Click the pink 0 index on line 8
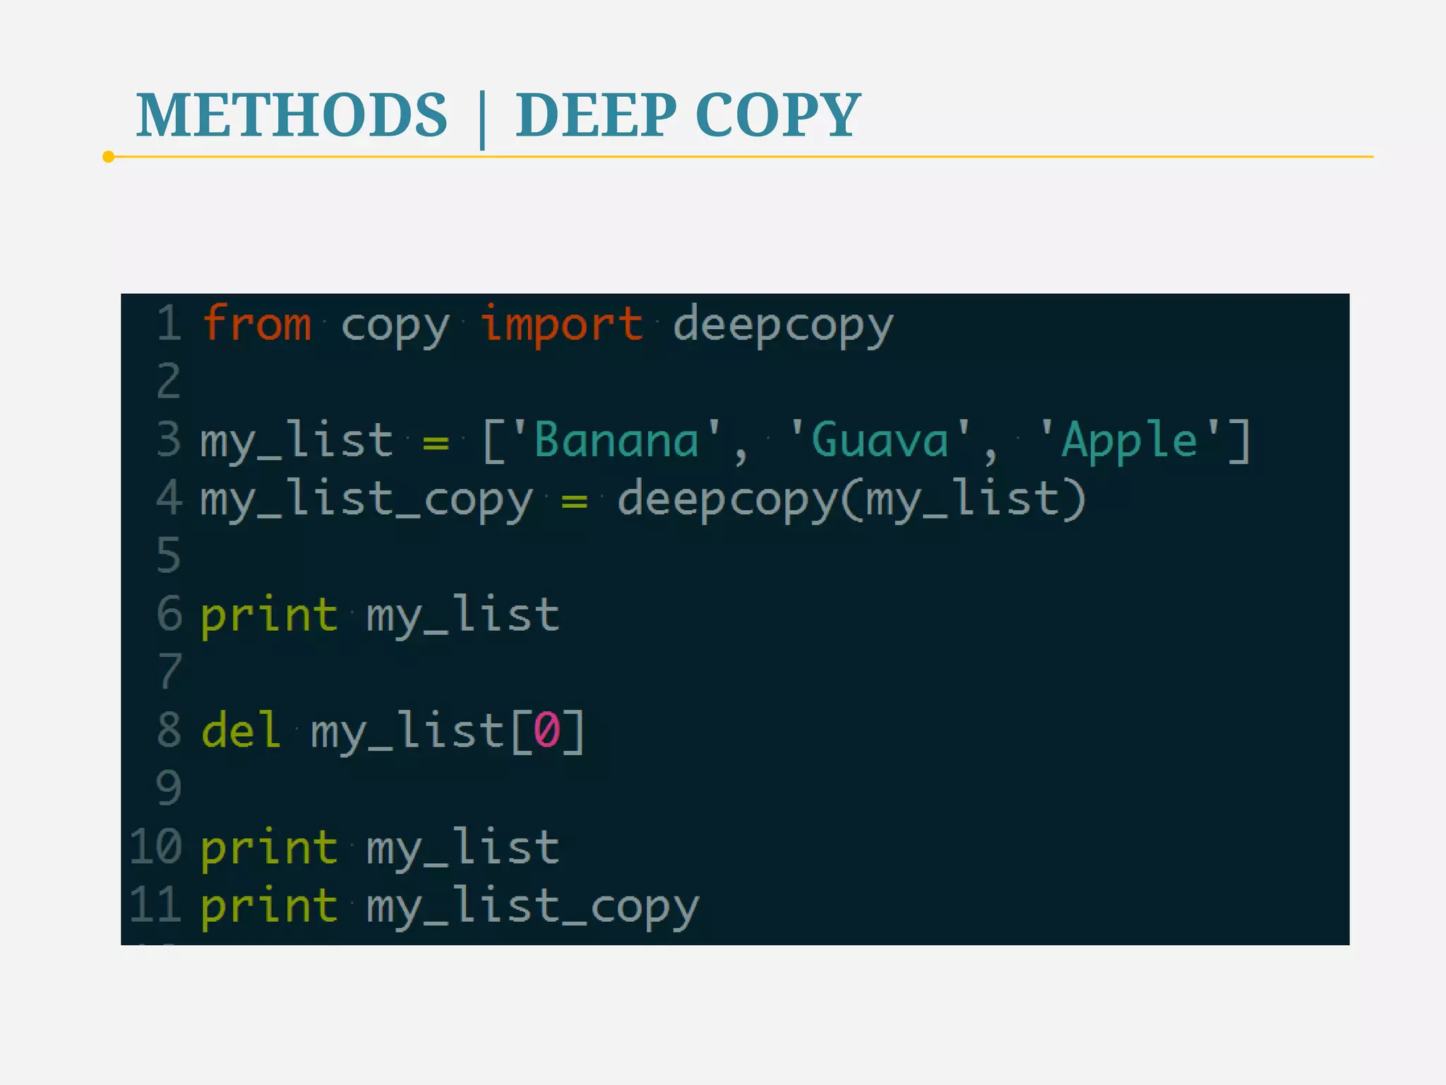This screenshot has width=1446, height=1085. pyautogui.click(x=546, y=731)
